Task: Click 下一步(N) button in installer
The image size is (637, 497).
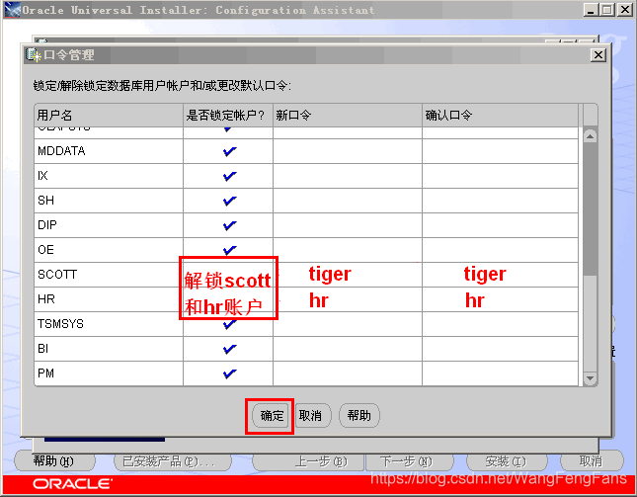Action: (408, 461)
